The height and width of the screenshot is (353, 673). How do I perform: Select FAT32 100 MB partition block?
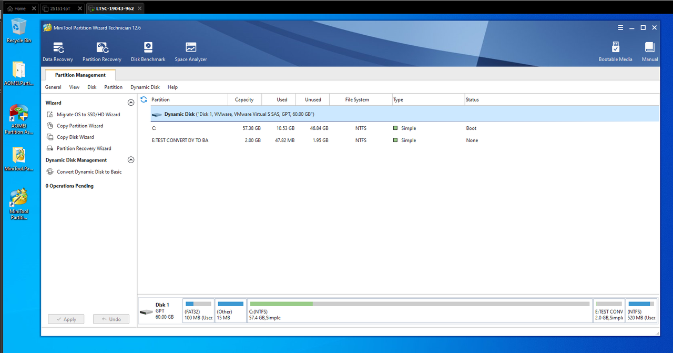coord(198,311)
